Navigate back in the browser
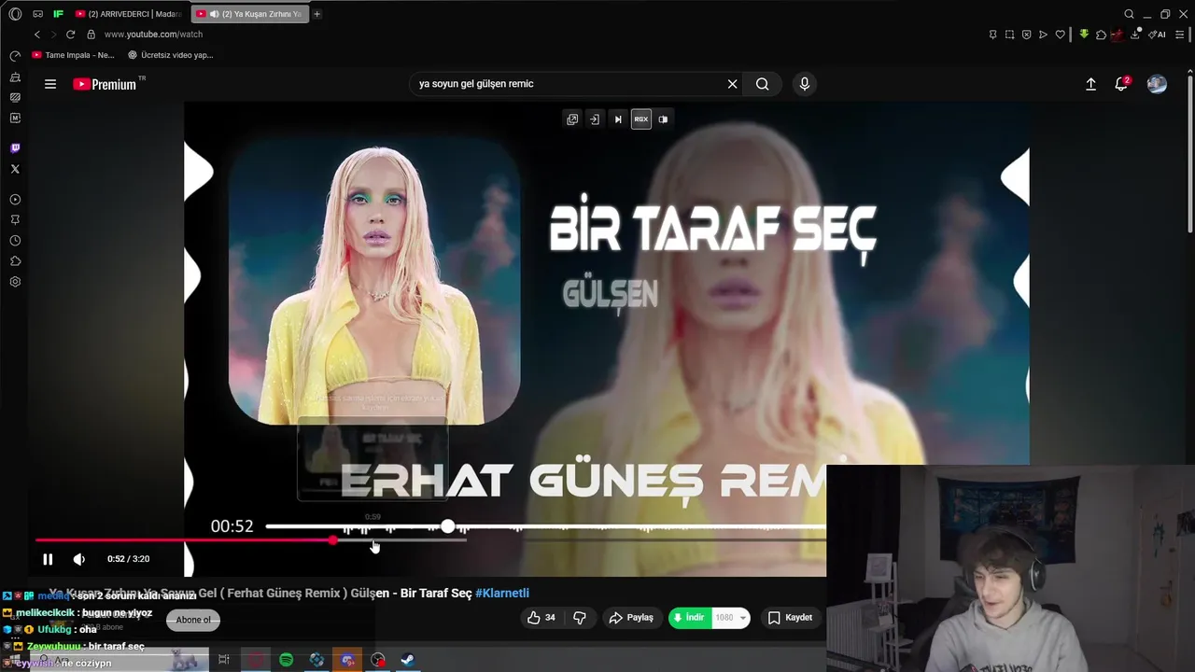Viewport: 1195px width, 672px height. pyautogui.click(x=37, y=35)
